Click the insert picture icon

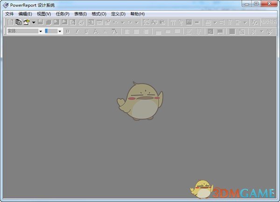pyautogui.click(x=189, y=22)
